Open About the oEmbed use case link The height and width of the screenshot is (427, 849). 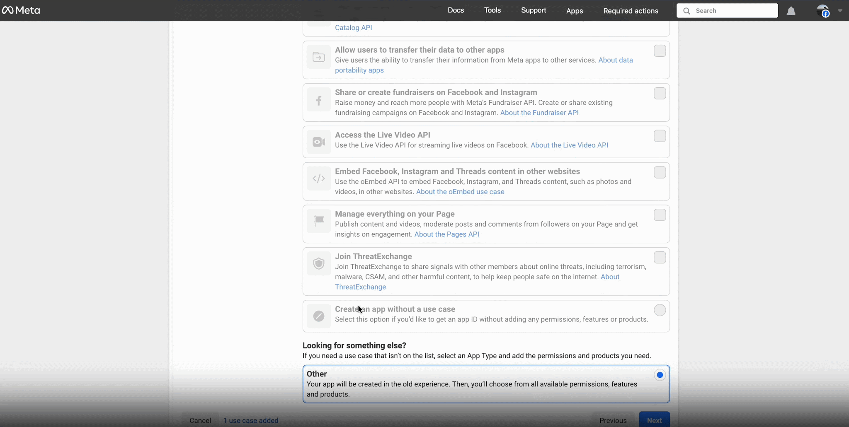pos(460,192)
